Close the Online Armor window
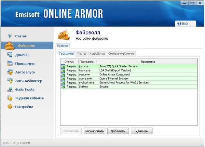Viewport: 205px width, 147px height. [200, 3]
